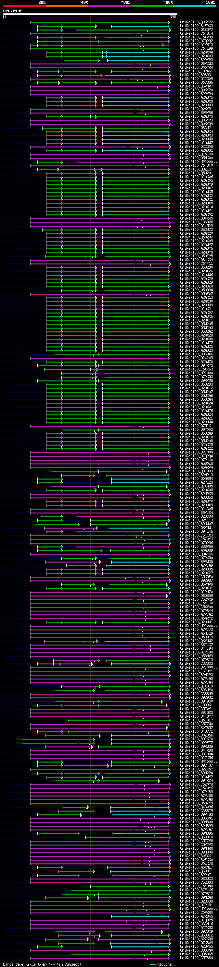Open hit UniRef100_Q1EDY7
Screen dimensions: 219x967
click(x=196, y=30)
